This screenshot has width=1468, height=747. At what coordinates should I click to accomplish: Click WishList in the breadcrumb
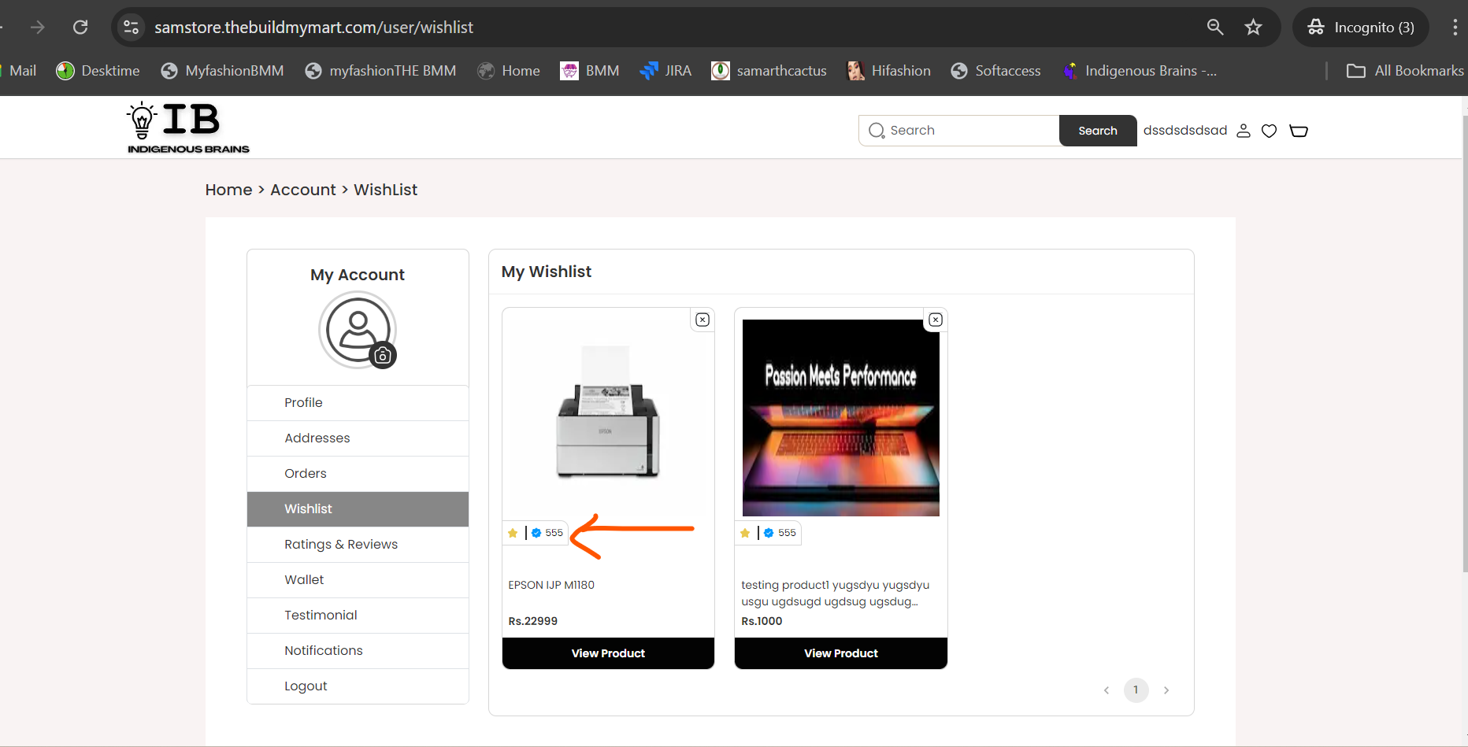tap(386, 190)
